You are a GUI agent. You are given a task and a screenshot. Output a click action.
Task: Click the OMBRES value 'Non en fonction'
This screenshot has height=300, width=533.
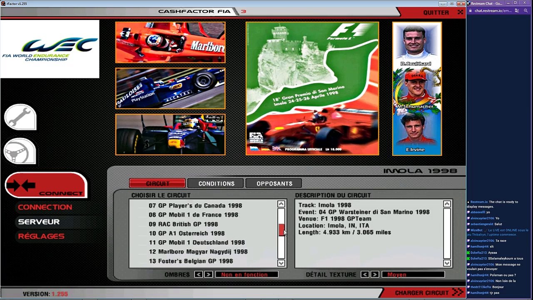pyautogui.click(x=247, y=274)
